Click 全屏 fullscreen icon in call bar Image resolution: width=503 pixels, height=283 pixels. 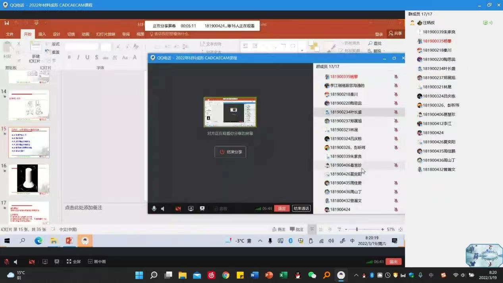click(73, 262)
